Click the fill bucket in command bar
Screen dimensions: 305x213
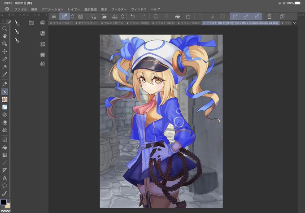[x=178, y=16]
